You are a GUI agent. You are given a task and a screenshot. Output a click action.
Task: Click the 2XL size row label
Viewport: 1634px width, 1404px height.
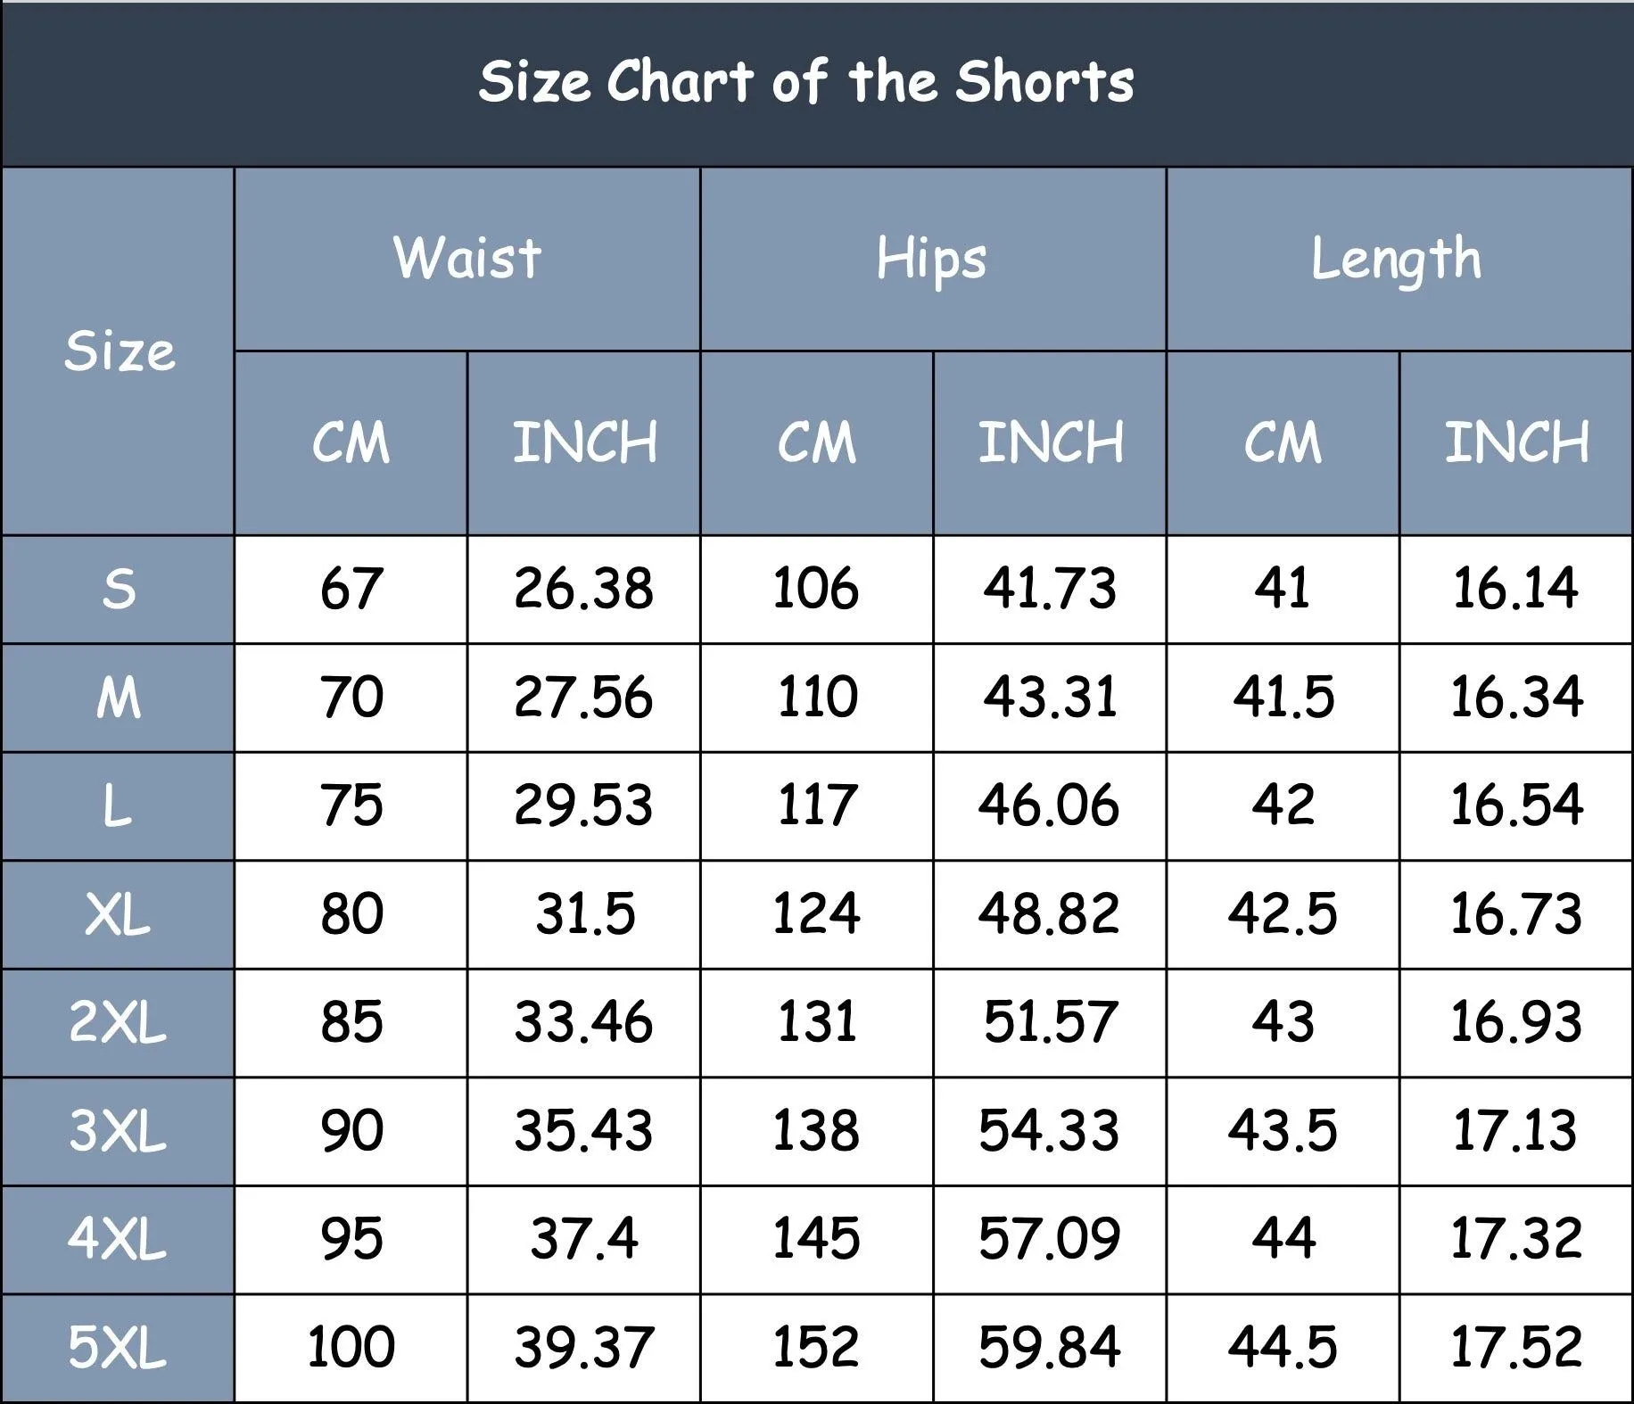pyautogui.click(x=118, y=1022)
